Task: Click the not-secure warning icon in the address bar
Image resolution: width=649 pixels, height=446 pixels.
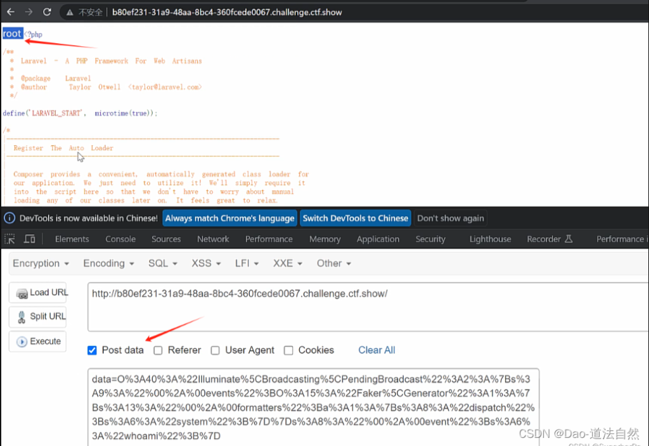Action: pyautogui.click(x=70, y=13)
